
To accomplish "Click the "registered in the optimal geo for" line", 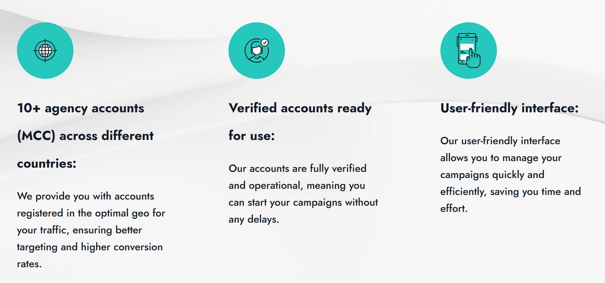I will [91, 213].
